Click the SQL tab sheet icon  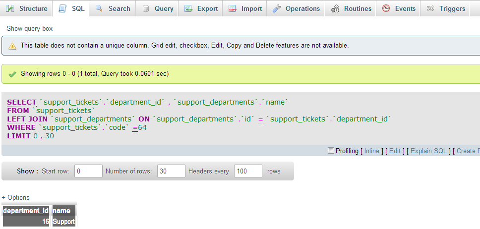(62, 8)
